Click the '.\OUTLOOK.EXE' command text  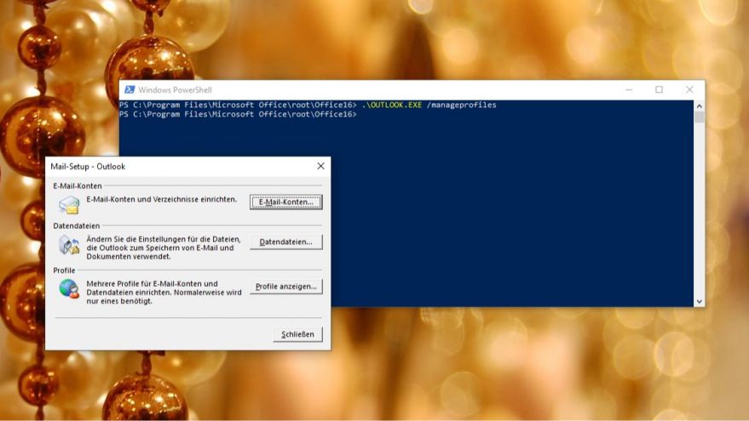coord(392,105)
